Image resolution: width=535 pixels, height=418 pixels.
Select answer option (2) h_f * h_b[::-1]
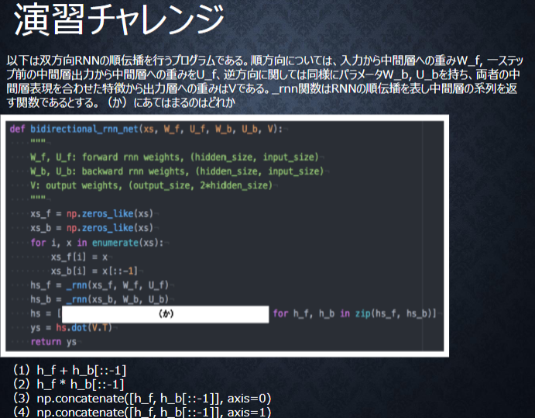[69, 384]
